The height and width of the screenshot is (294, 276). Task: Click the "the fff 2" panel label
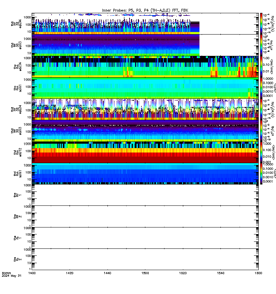tap(18, 216)
